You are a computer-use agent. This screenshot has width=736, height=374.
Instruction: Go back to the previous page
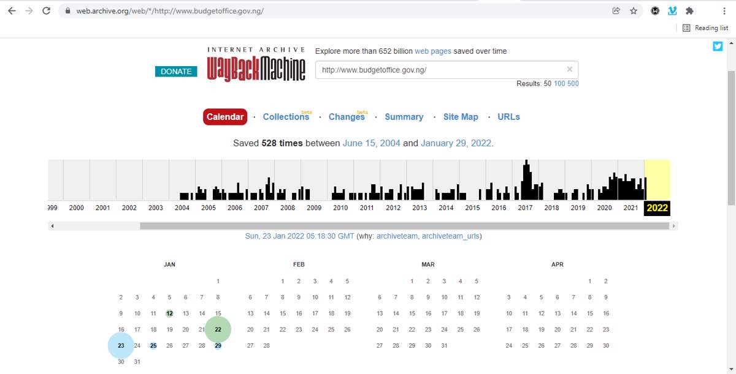coord(12,11)
